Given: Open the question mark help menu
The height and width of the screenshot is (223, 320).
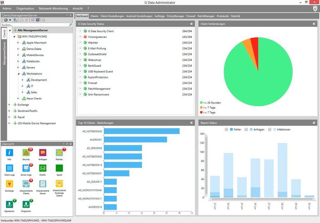Looking at the screenshot, I should pos(88,8).
